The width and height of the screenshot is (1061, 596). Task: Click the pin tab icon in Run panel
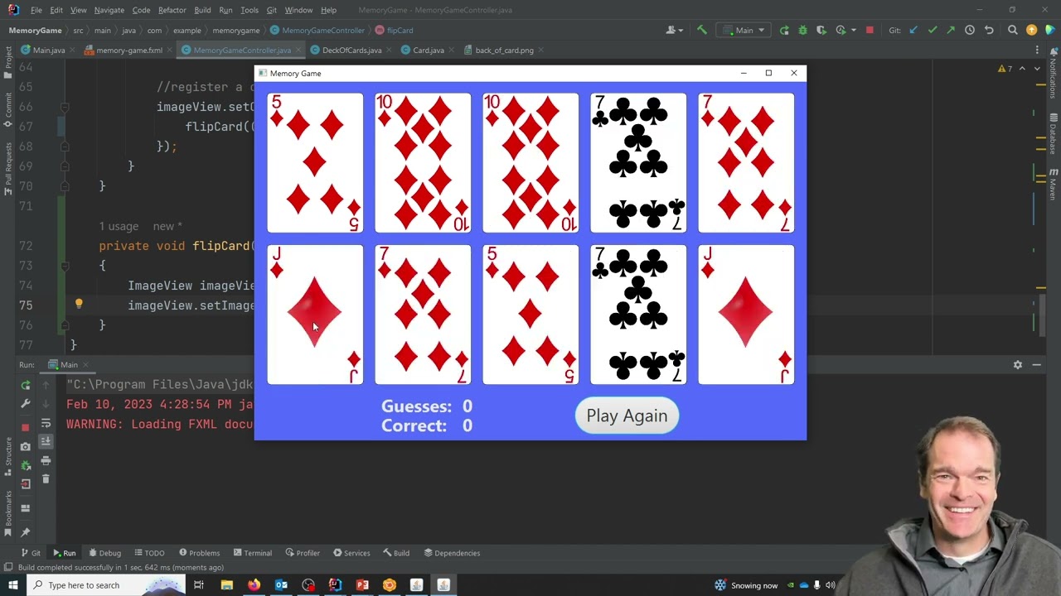point(26,532)
